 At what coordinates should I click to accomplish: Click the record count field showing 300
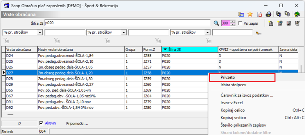(226, 23)
